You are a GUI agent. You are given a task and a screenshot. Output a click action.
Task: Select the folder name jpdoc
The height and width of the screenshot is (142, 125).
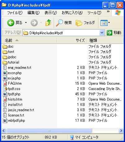click(12, 57)
